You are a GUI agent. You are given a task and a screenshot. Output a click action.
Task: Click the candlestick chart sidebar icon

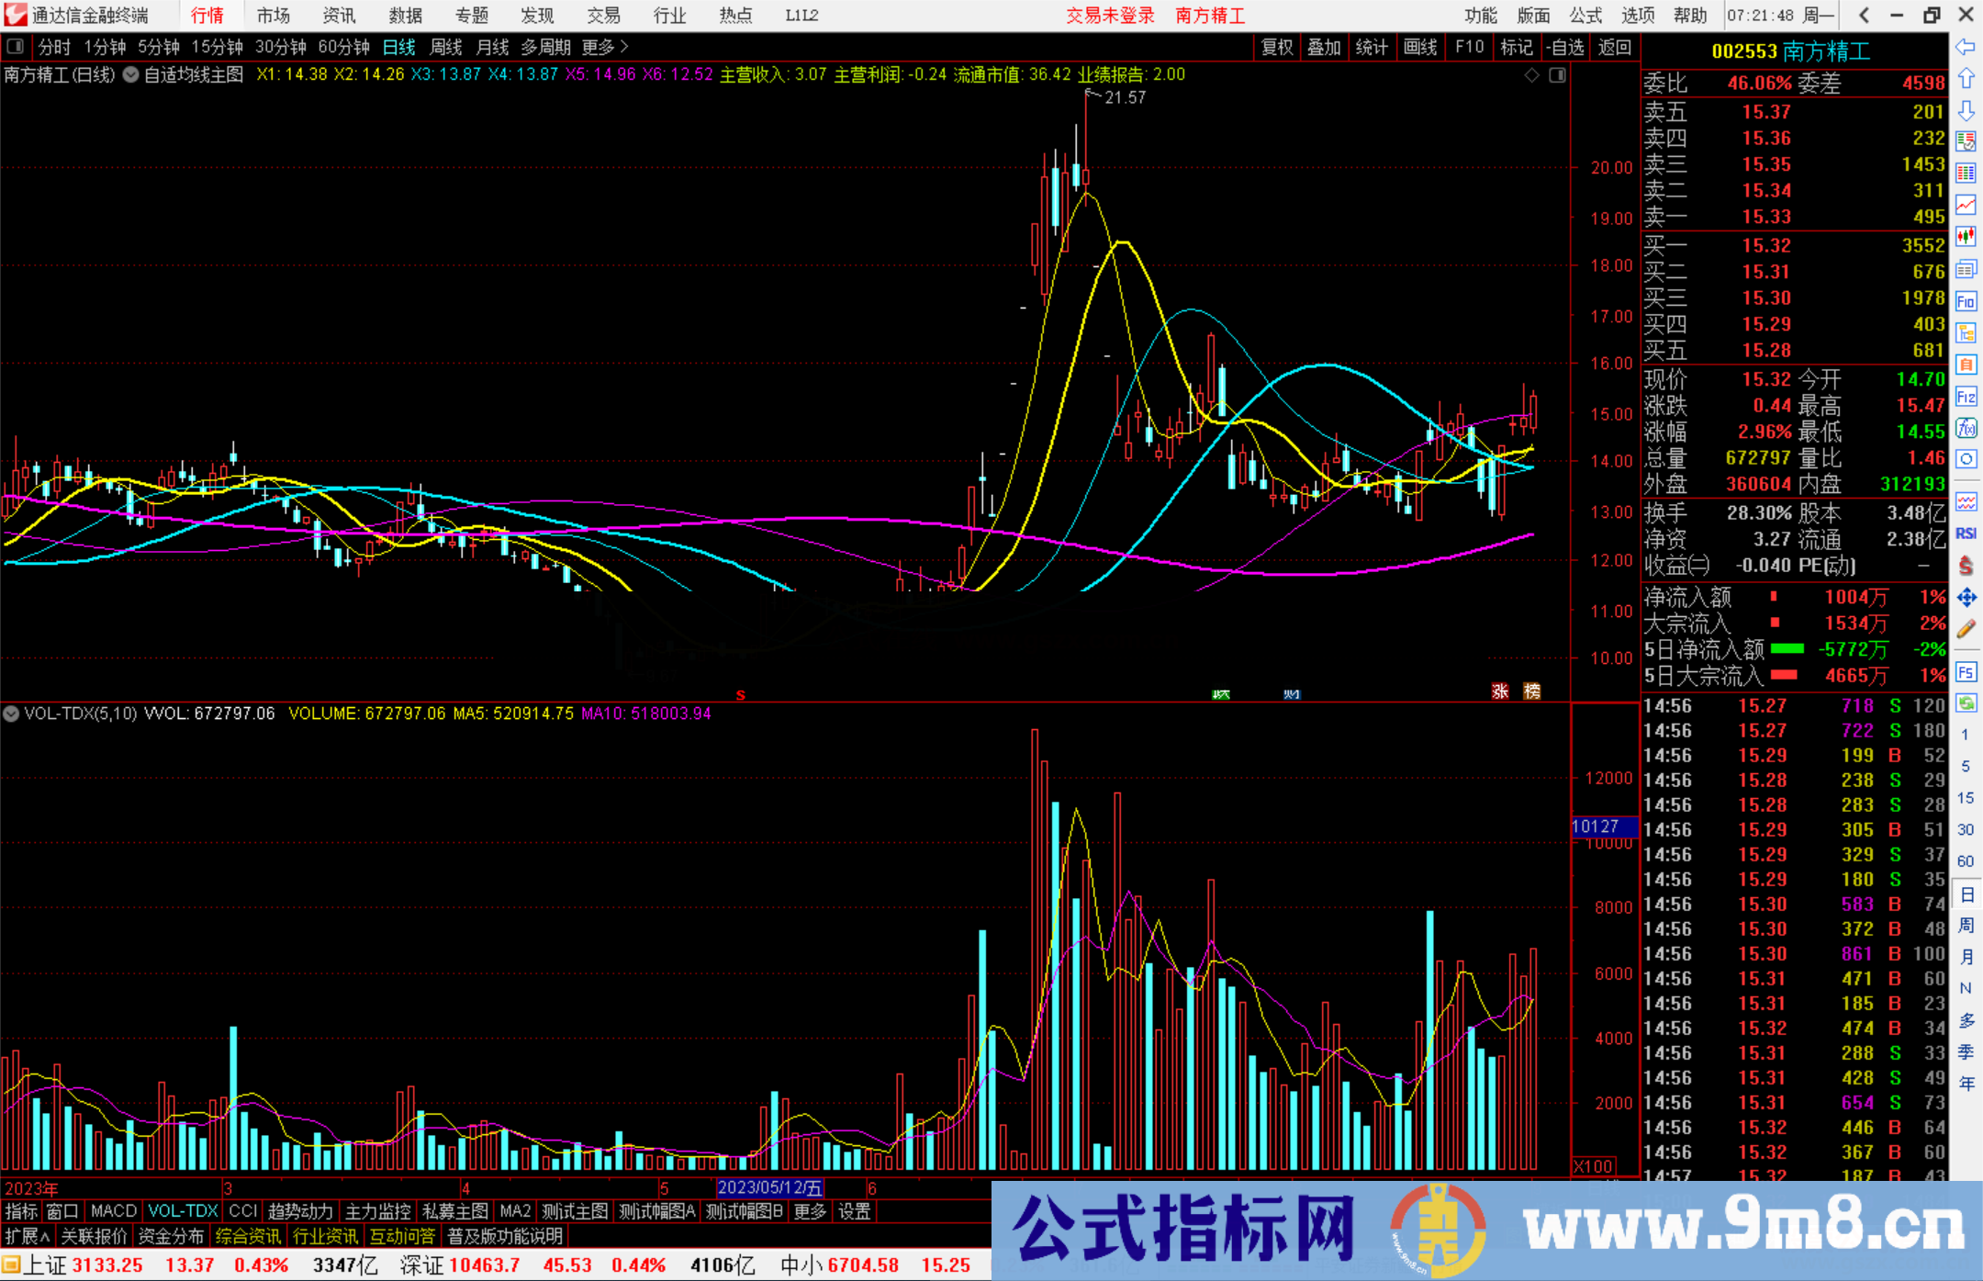[1966, 237]
